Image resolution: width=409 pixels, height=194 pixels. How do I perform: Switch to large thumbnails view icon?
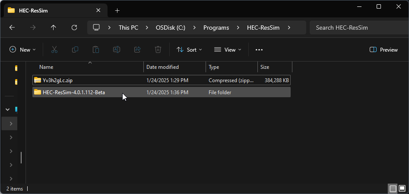tap(402, 188)
